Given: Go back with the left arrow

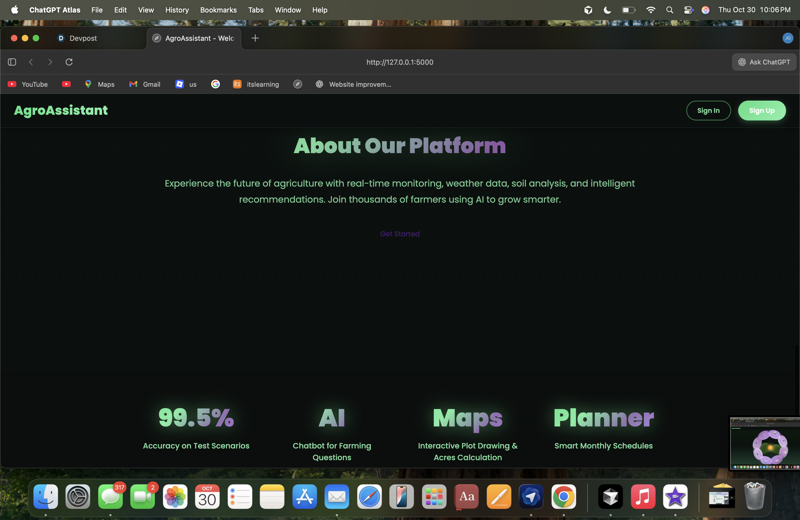Looking at the screenshot, I should 31,62.
